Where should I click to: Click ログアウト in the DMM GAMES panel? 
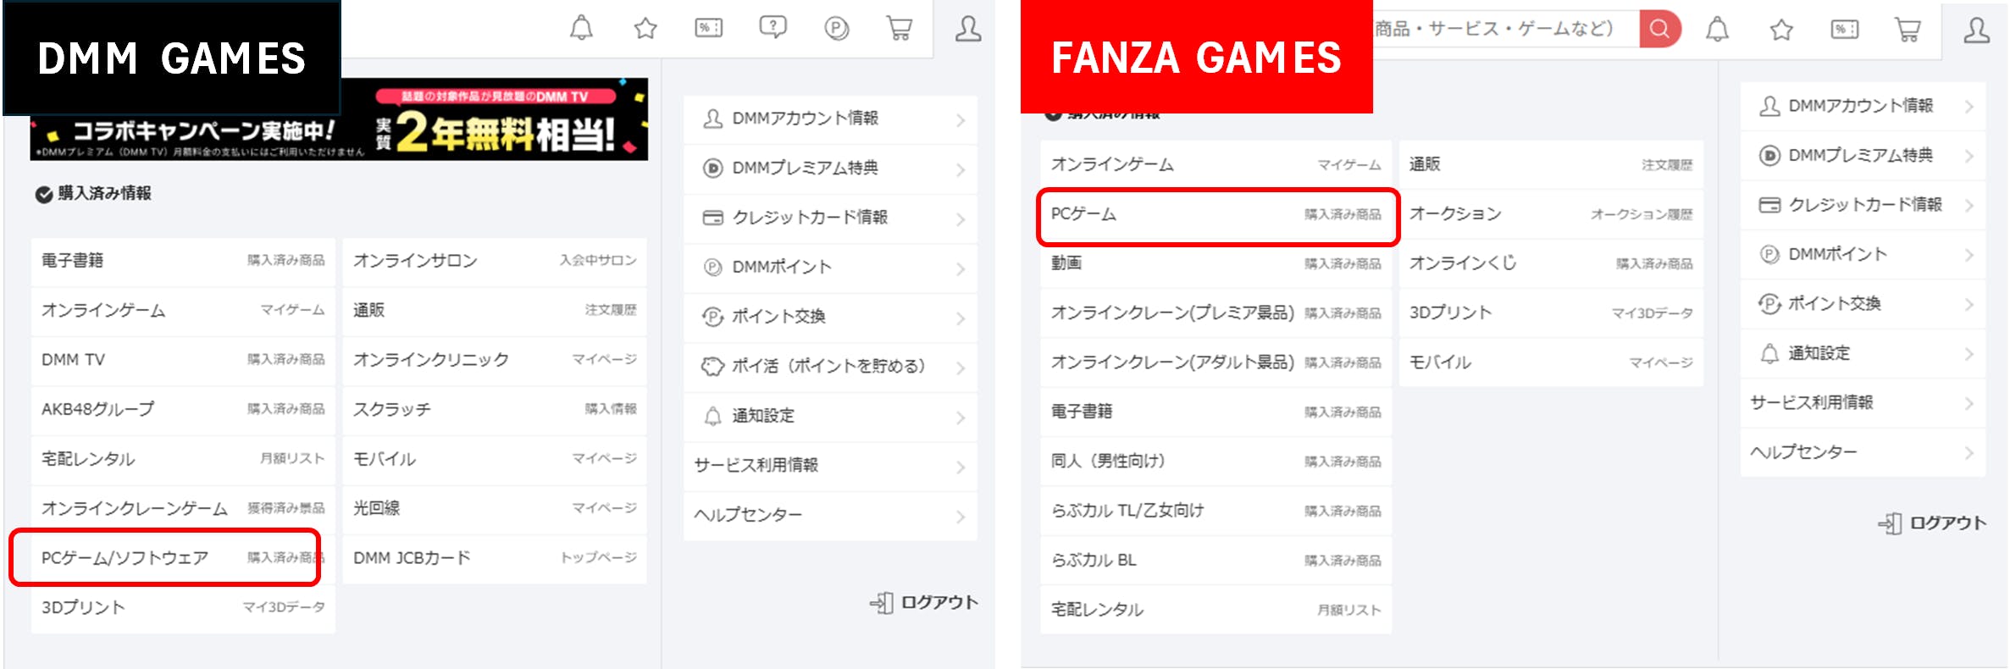click(x=925, y=603)
